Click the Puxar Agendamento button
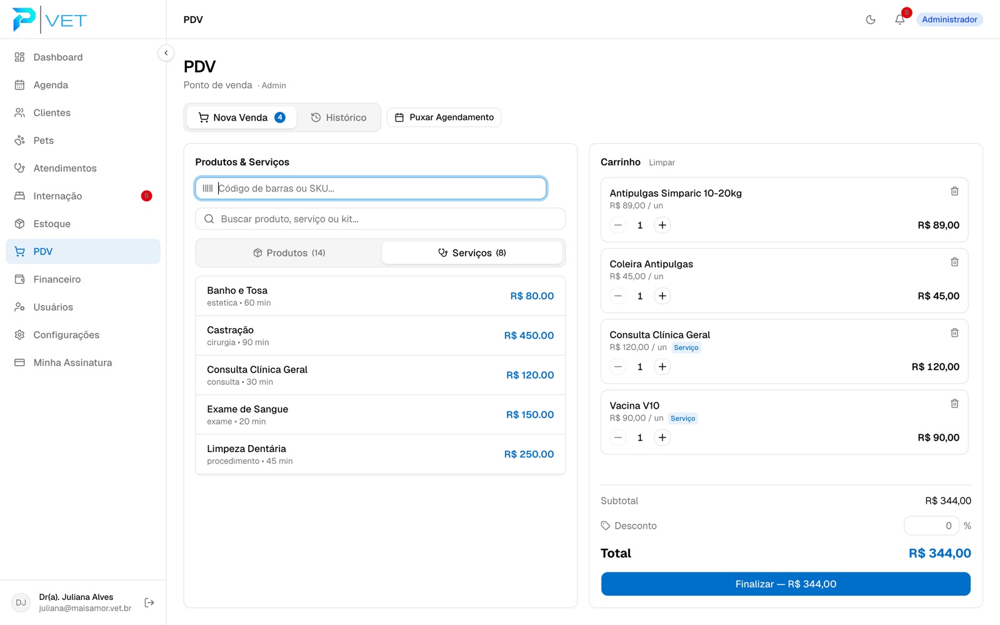 (x=444, y=117)
